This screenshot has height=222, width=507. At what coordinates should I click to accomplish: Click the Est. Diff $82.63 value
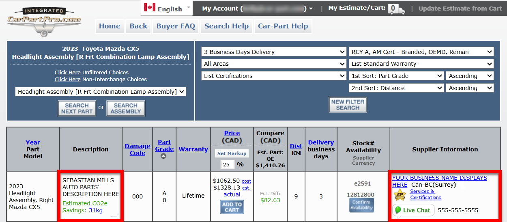(271, 200)
